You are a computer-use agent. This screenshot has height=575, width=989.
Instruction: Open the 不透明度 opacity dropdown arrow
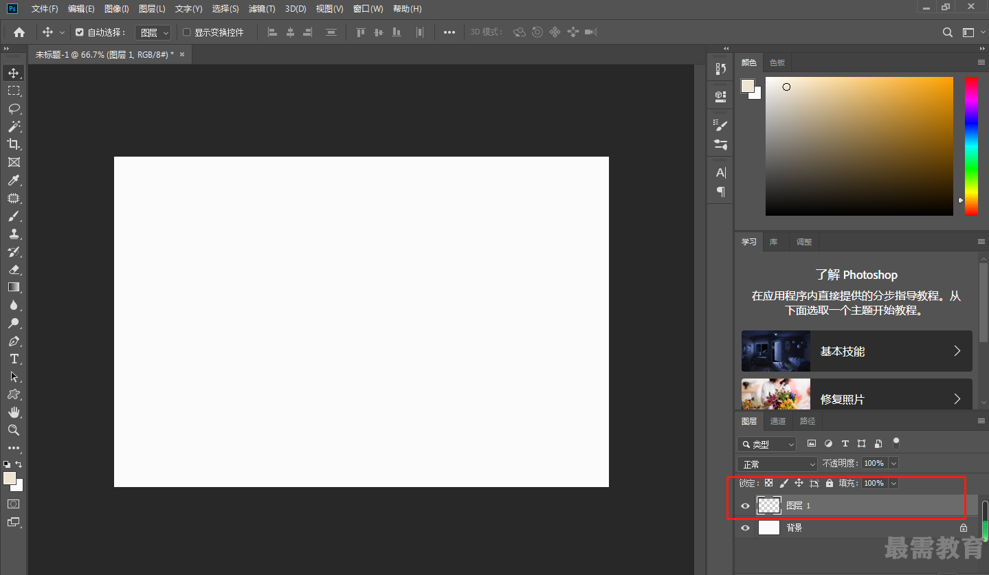pos(893,464)
